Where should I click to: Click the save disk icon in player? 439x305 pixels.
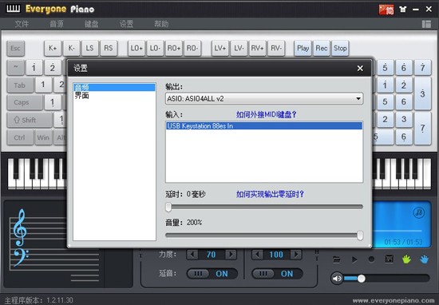point(389,259)
